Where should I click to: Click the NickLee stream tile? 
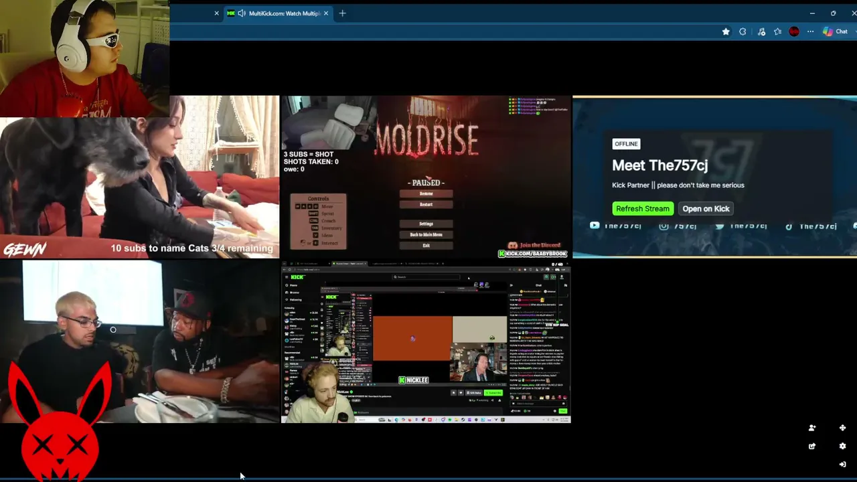click(426, 341)
